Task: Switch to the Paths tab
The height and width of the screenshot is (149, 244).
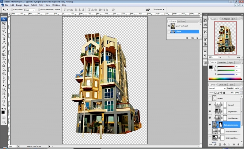Action: 231,85
